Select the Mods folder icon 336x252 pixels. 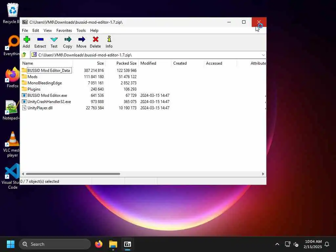pyautogui.click(x=24, y=76)
